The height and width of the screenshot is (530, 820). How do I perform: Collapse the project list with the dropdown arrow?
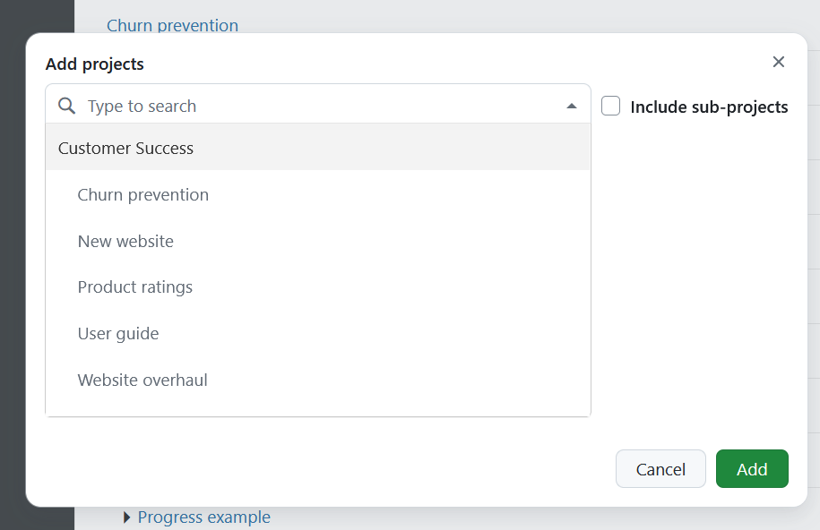572,105
